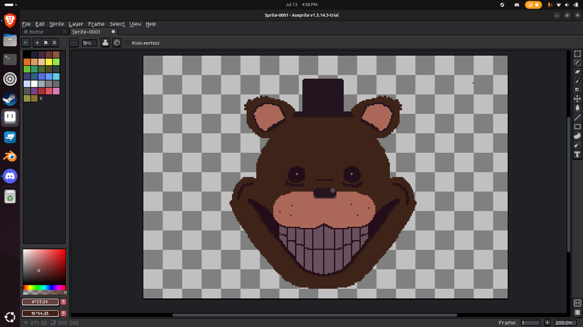The image size is (583, 327).
Task: Open Terminal from the dock
Action: (10, 59)
